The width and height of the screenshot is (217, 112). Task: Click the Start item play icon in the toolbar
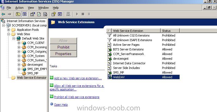[77, 14]
